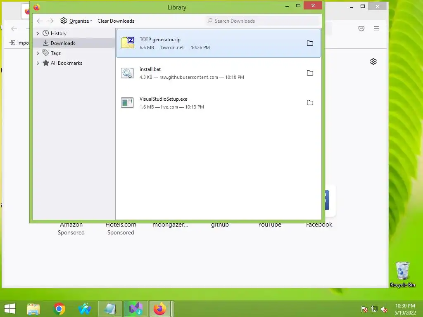Clear Downloads list

[x=116, y=21]
